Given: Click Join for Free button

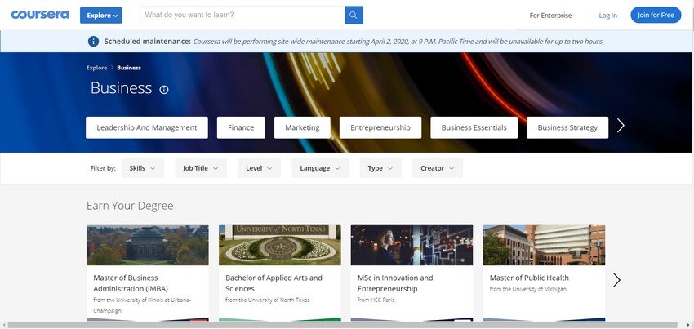Looking at the screenshot, I should pyautogui.click(x=656, y=15).
